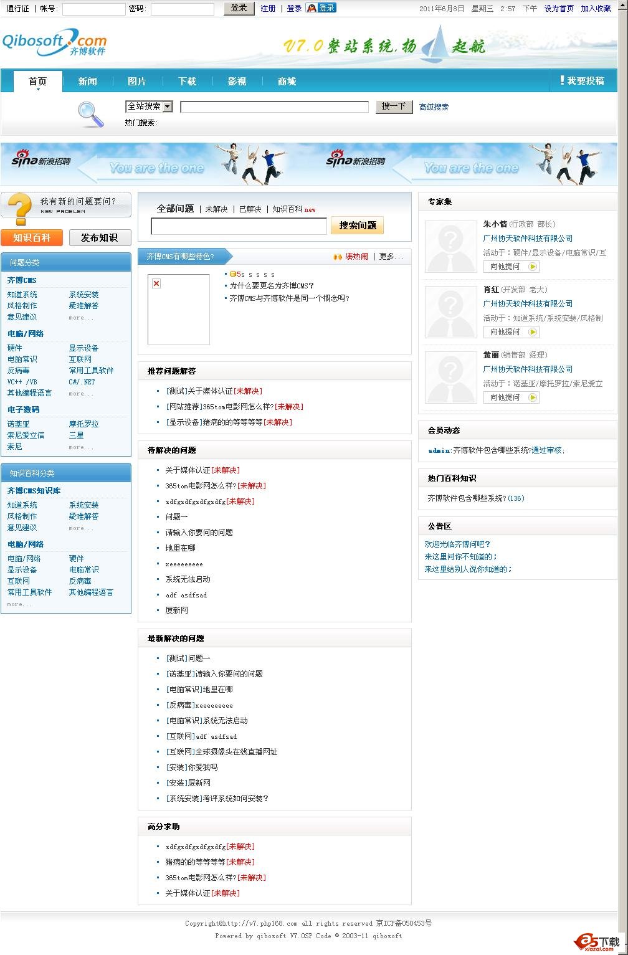Open the 新闻 navigation tab
628x955 pixels.
(x=88, y=82)
